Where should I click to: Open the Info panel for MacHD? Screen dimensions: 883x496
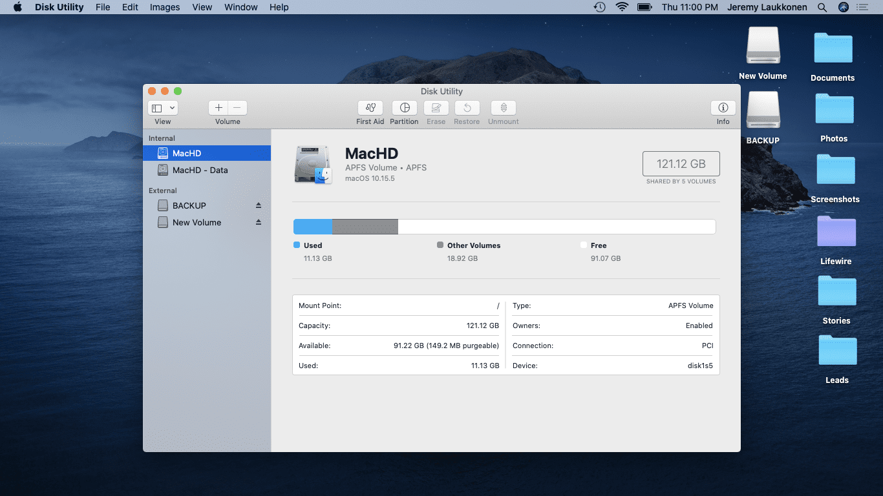coord(723,108)
